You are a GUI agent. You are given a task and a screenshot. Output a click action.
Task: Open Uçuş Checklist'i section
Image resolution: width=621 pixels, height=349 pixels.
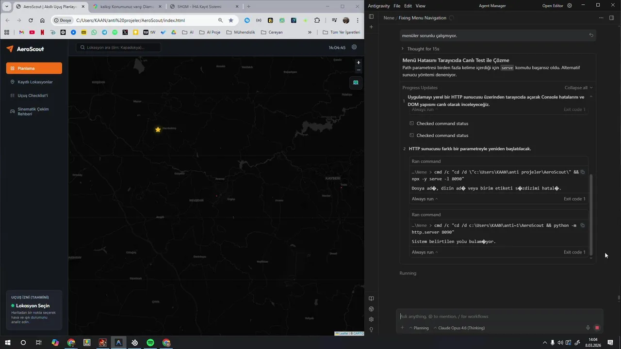pyautogui.click(x=34, y=95)
